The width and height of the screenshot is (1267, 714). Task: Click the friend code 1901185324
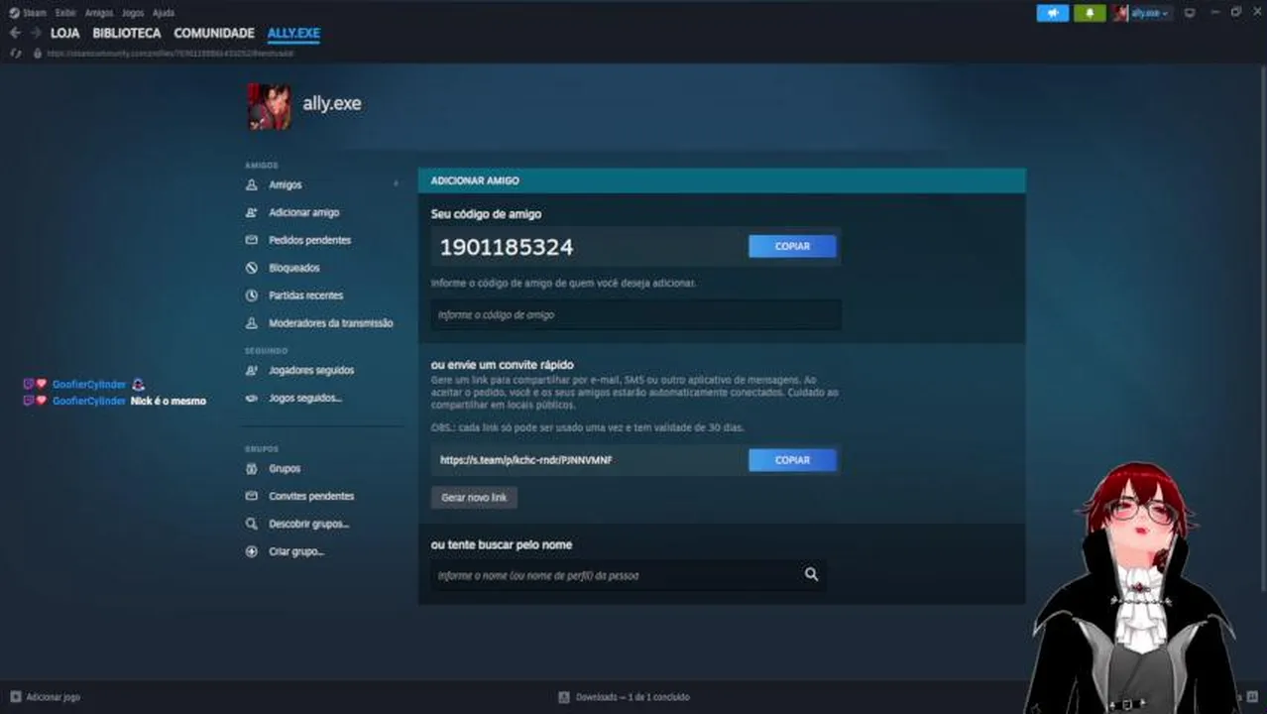(507, 247)
